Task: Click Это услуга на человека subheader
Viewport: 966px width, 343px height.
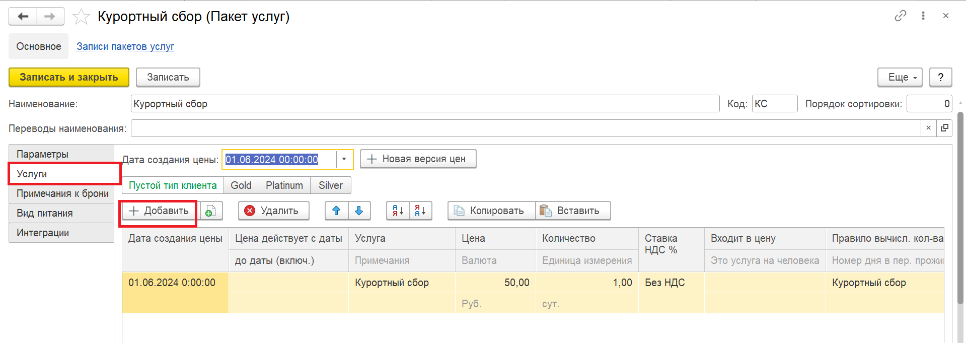Action: coord(765,260)
